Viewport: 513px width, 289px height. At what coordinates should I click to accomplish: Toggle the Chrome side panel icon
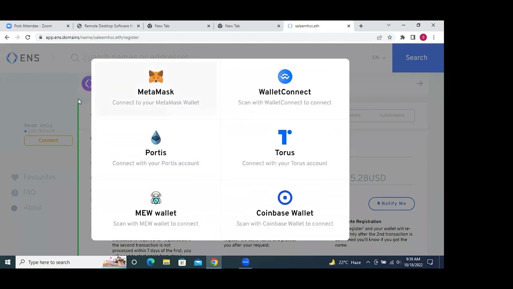(413, 37)
